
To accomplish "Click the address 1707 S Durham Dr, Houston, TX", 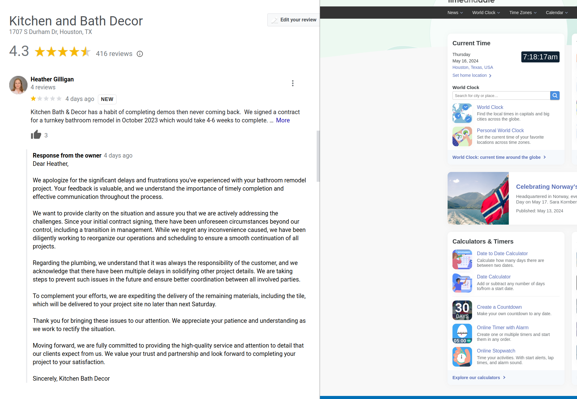I will 50,32.
